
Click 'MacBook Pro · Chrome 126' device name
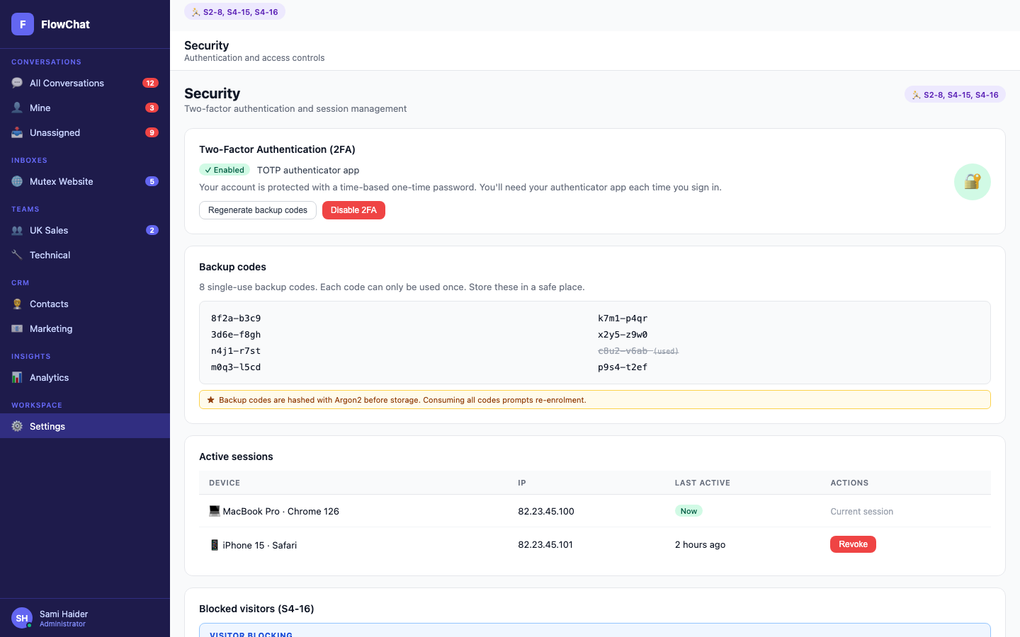281,511
